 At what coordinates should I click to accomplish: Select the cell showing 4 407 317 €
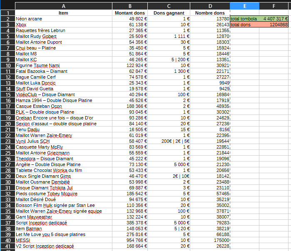click(x=274, y=19)
